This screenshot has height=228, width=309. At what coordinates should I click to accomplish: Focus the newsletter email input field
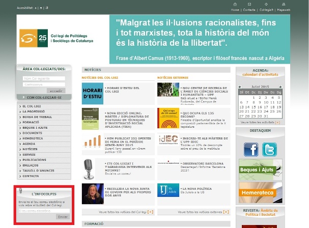(x=44, y=211)
